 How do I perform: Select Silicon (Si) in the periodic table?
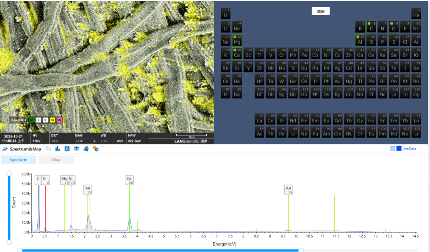[x=371, y=40]
